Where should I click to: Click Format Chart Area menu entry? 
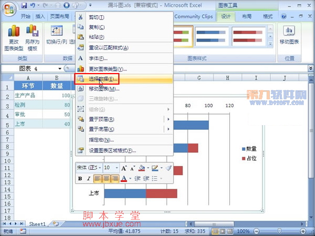pos(124,150)
